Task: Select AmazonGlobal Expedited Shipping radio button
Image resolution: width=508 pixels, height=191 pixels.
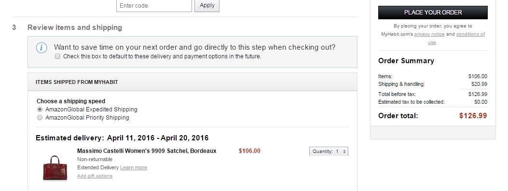Action: 40,109
